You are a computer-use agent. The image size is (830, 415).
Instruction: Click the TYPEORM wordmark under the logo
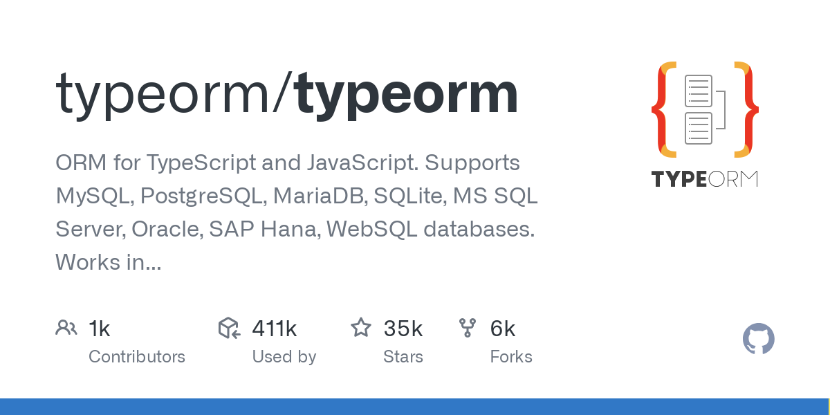click(705, 179)
